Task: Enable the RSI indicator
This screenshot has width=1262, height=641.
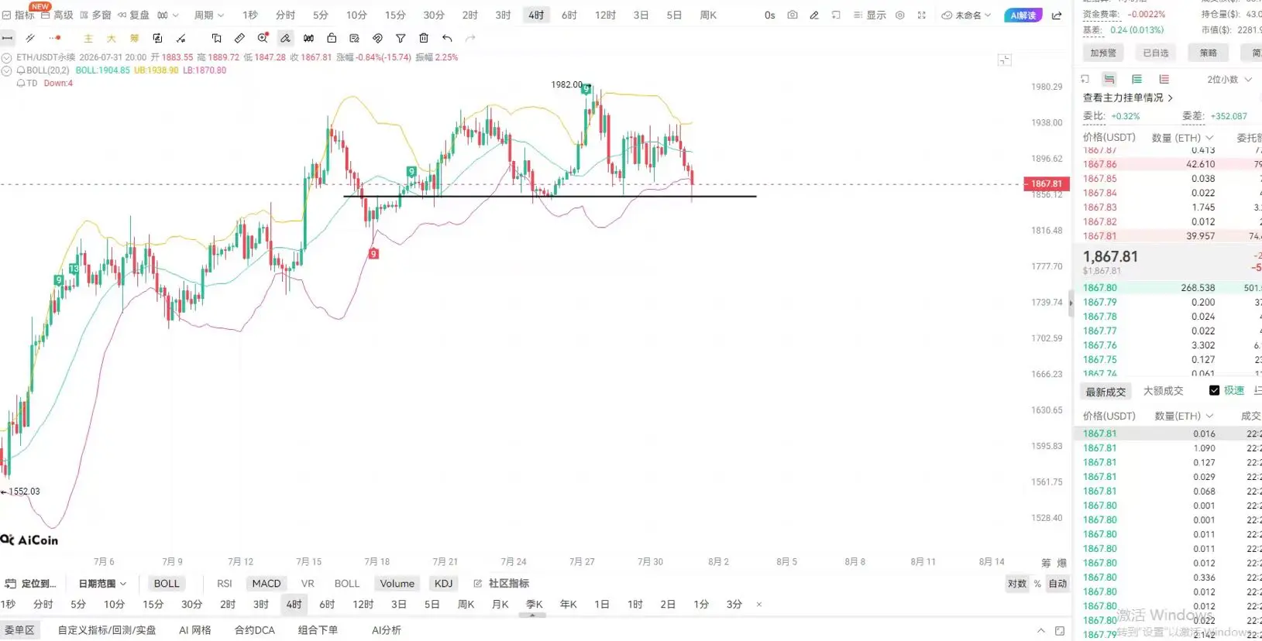Action: (225, 584)
